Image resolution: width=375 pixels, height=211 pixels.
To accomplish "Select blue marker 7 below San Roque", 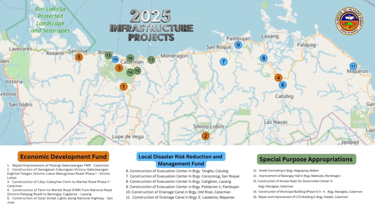I will (223, 61).
